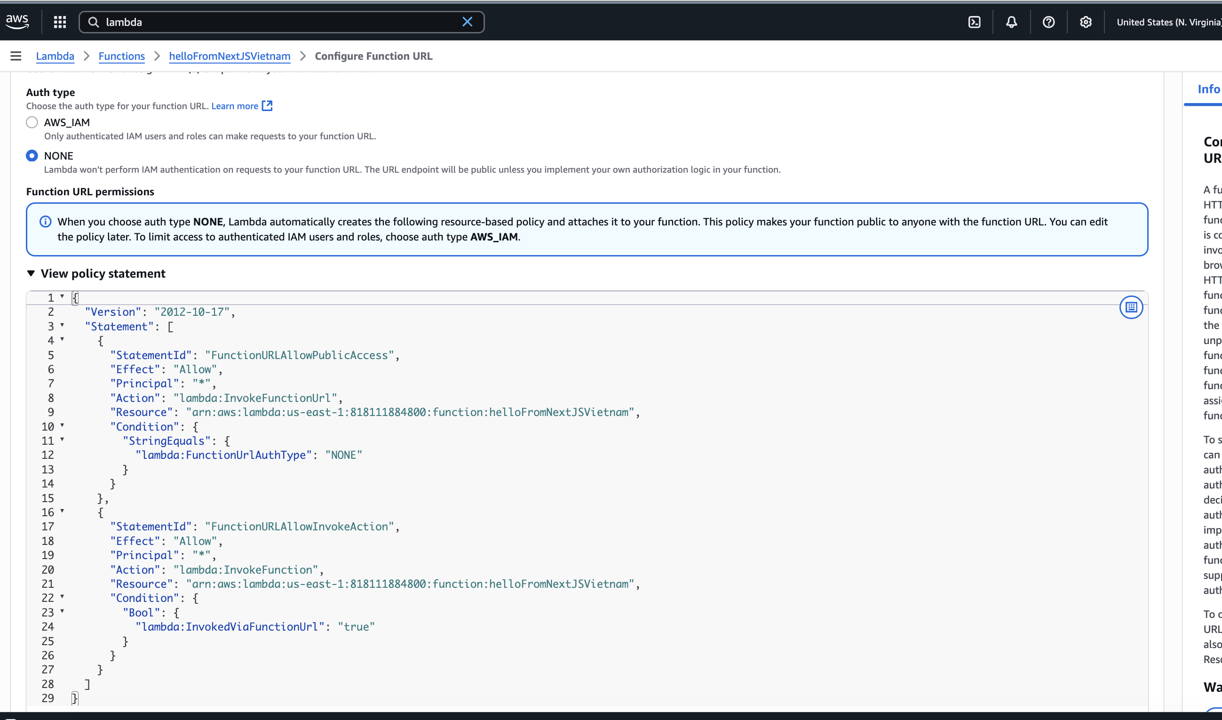Fold the Condition block at line 10
1222x720 pixels.
pyautogui.click(x=62, y=425)
